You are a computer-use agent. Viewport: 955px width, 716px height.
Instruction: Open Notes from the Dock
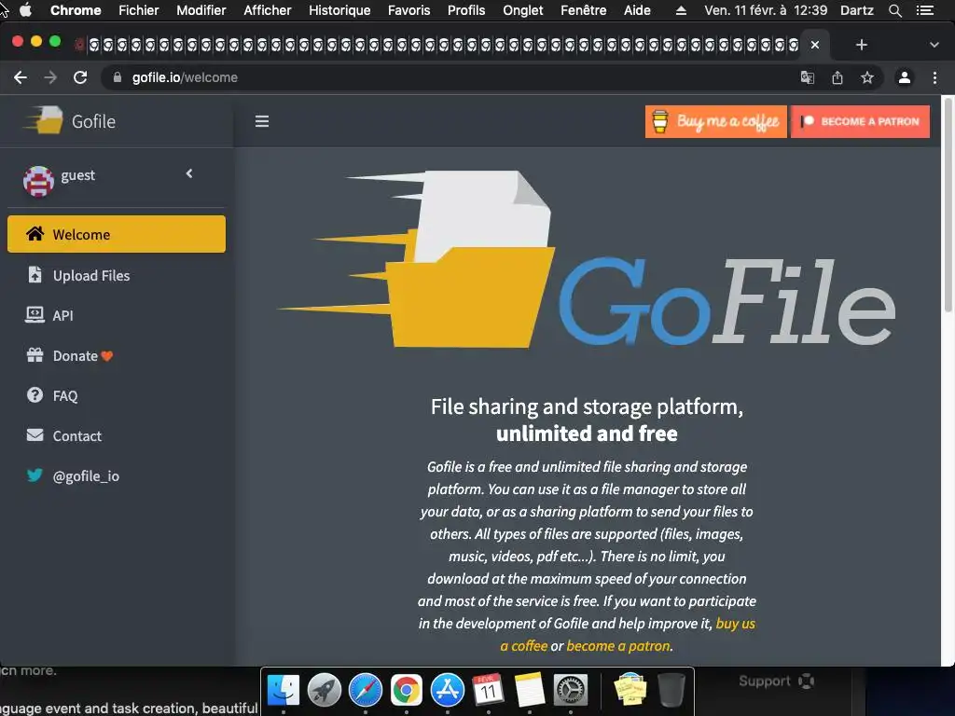530,690
